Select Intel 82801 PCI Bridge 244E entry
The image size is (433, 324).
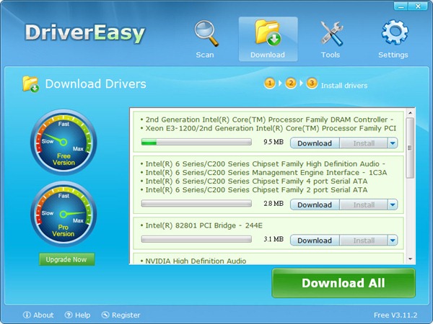(x=201, y=225)
